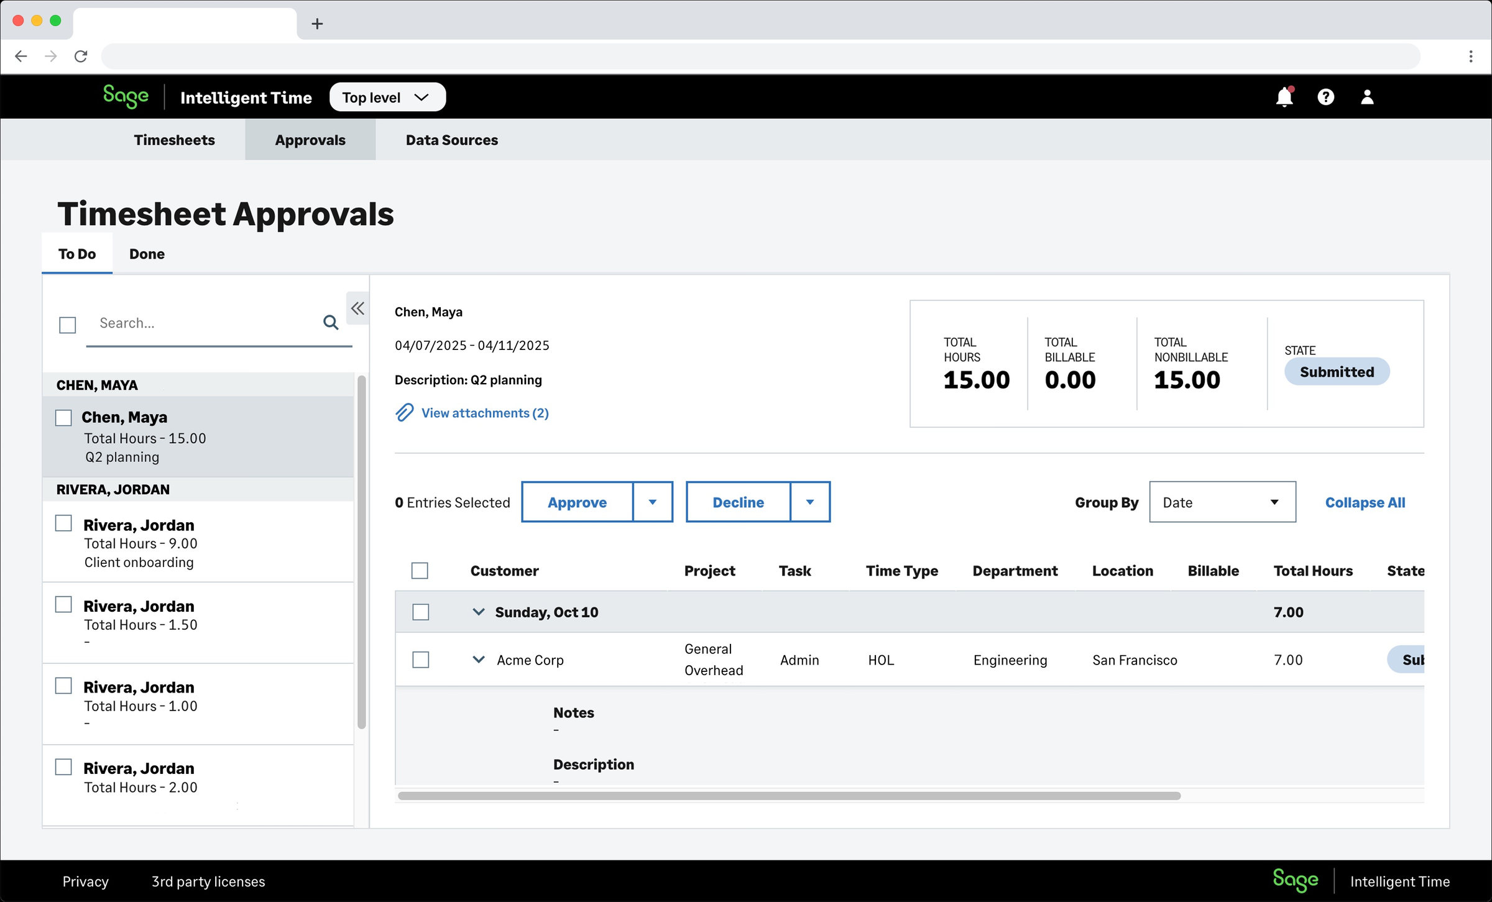Click Collapse All link
The image size is (1492, 902).
click(x=1365, y=502)
